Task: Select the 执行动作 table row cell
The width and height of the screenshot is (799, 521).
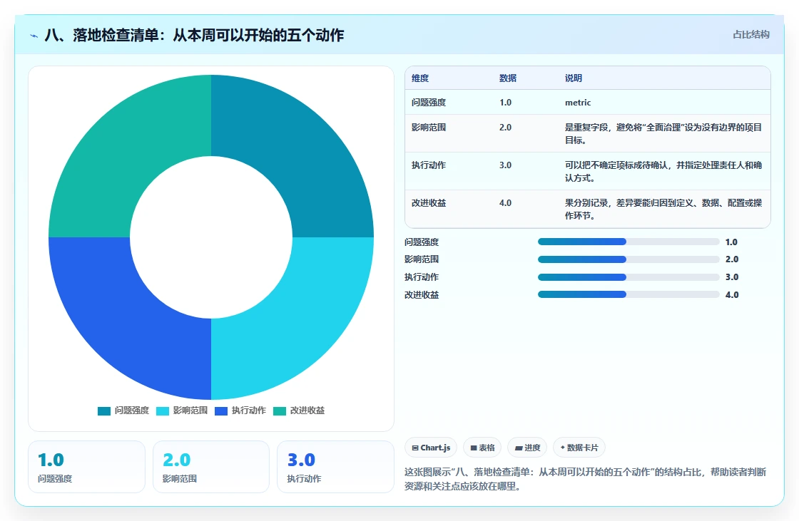Action: tap(429, 165)
